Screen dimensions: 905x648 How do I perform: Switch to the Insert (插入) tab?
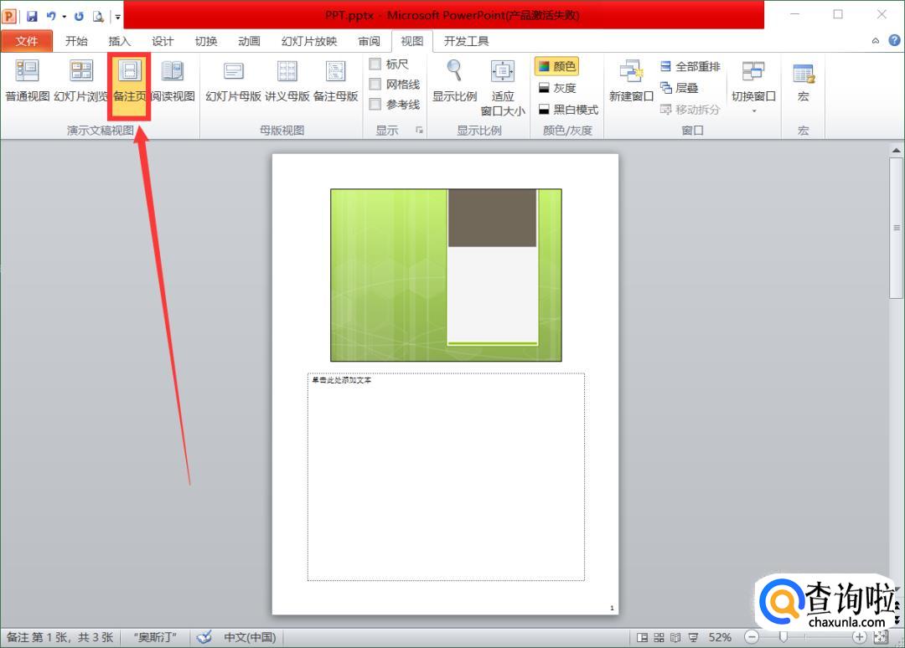point(120,41)
